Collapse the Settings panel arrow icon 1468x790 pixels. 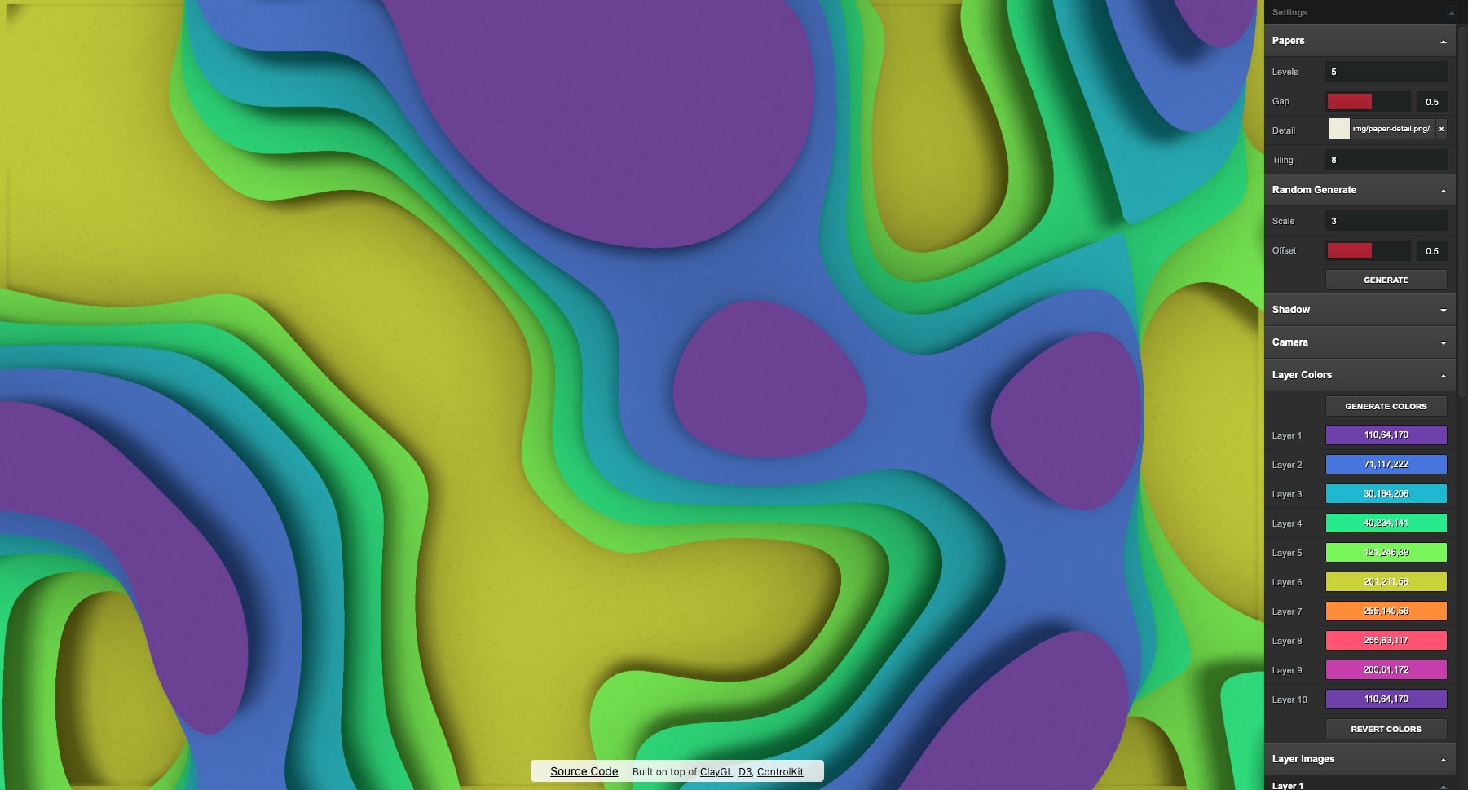pos(1451,12)
